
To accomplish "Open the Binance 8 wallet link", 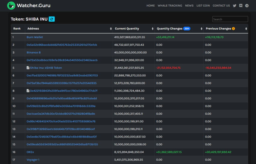I will tap(33, 53).
